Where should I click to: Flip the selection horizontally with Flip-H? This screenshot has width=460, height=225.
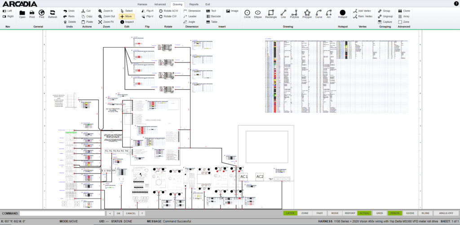(147, 10)
